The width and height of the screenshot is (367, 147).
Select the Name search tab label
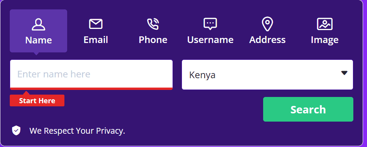[38, 40]
